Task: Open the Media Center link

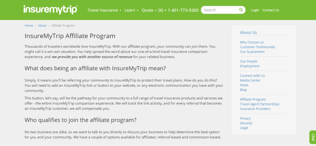Action: pos(250,80)
